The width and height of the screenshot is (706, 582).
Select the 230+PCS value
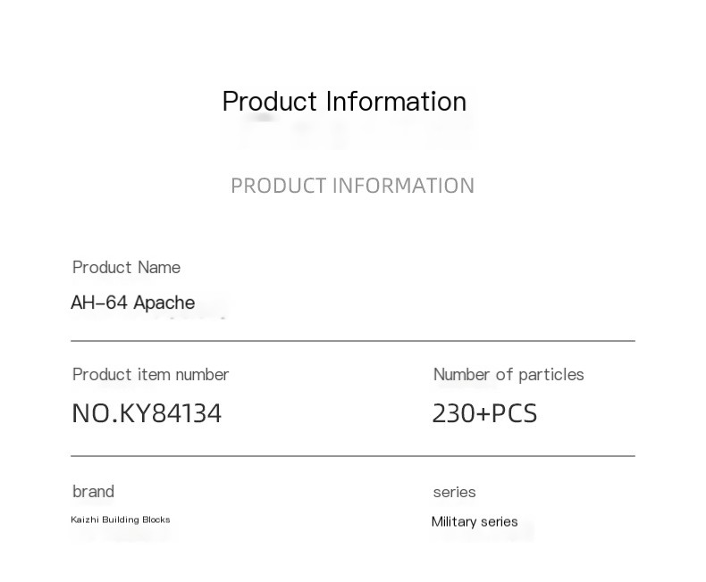484,413
